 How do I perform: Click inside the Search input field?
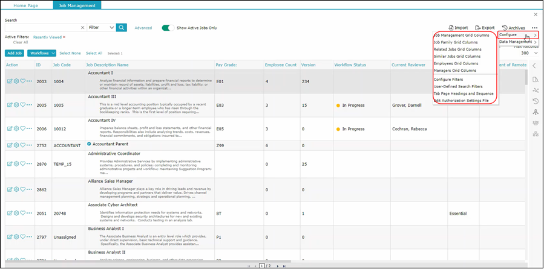pos(41,28)
